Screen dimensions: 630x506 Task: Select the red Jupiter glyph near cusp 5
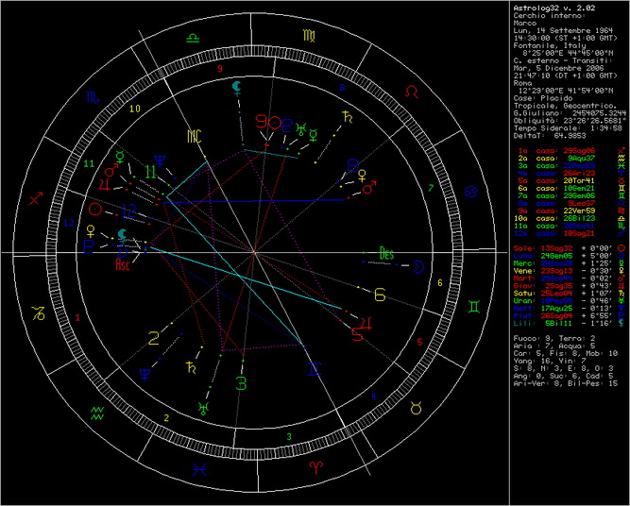[367, 323]
